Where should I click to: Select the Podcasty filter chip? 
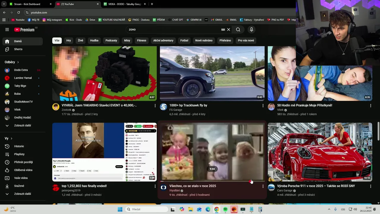pos(111,40)
